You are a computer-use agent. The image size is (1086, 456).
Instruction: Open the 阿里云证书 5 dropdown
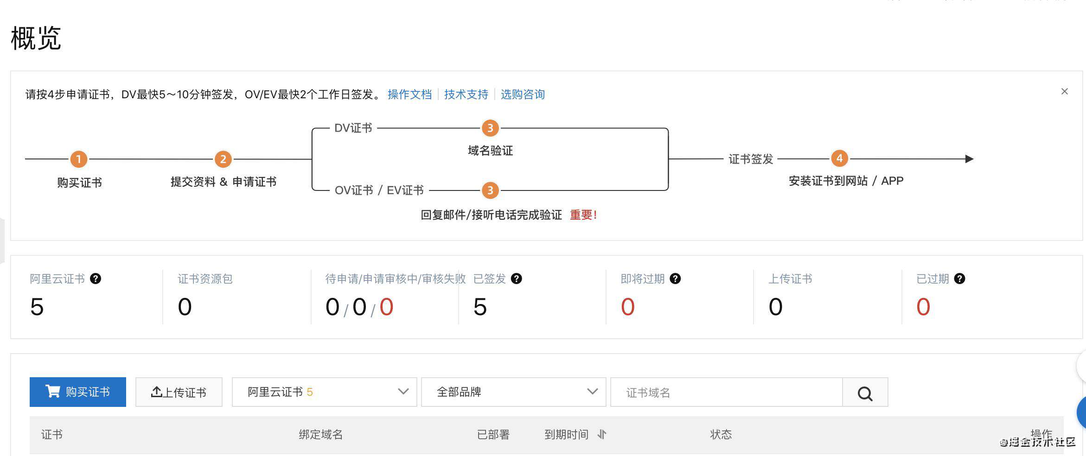tap(325, 392)
